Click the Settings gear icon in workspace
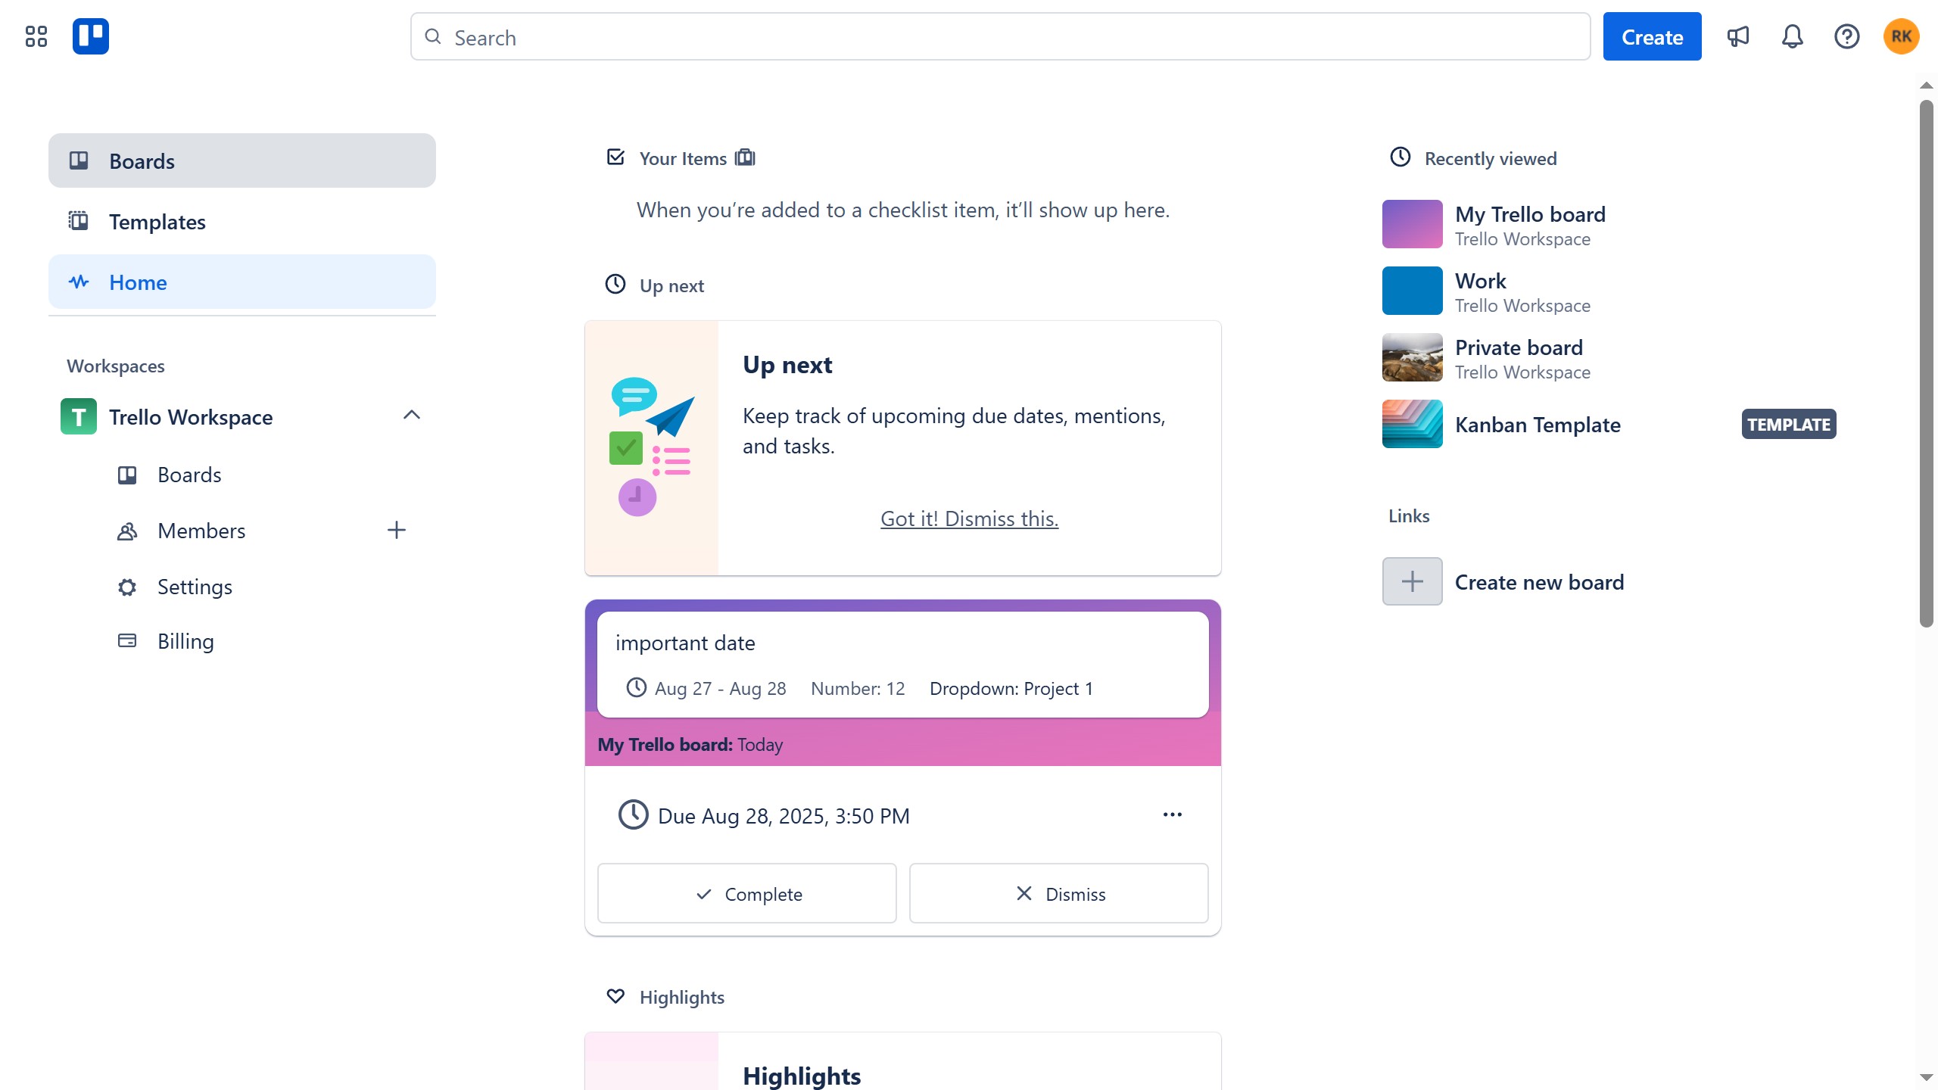Image resolution: width=1938 pixels, height=1090 pixels. coord(127,587)
